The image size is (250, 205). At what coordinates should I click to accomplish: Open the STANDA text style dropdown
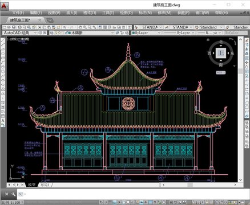pyautogui.click(x=160, y=27)
